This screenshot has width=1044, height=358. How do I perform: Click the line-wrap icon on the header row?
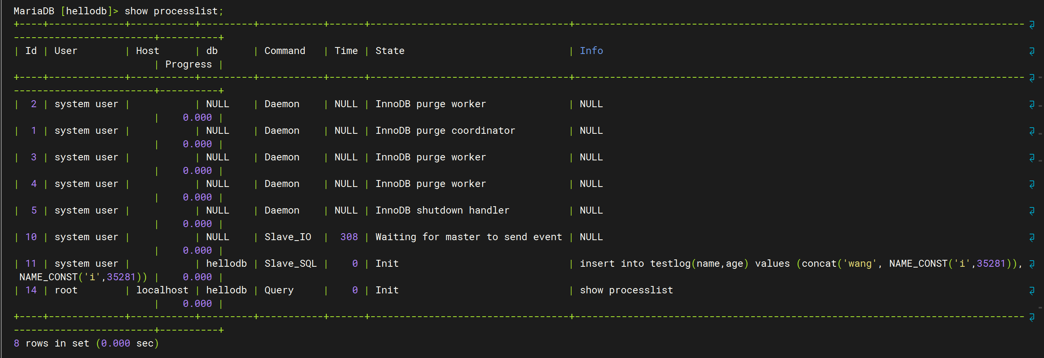pos(1032,51)
